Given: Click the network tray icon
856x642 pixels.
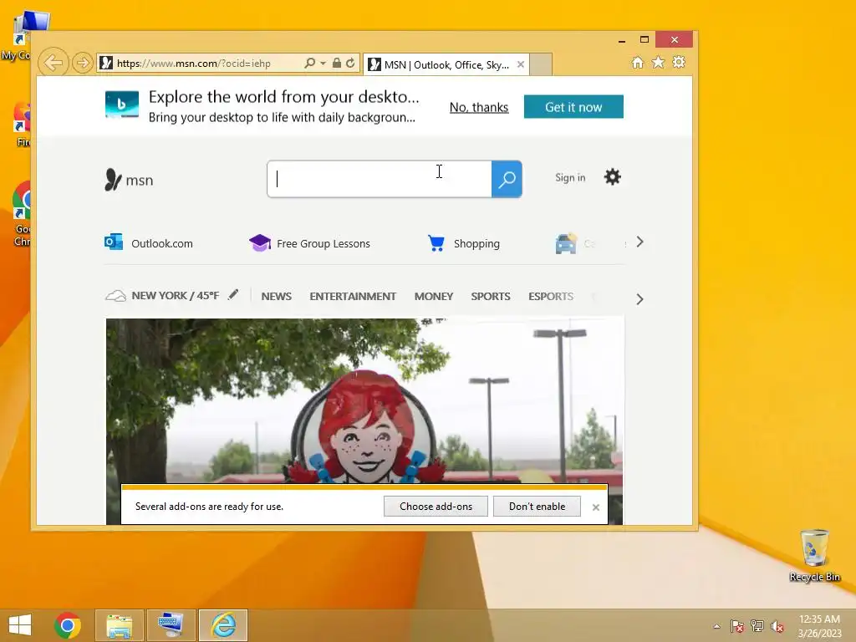Looking at the screenshot, I should pyautogui.click(x=757, y=626).
